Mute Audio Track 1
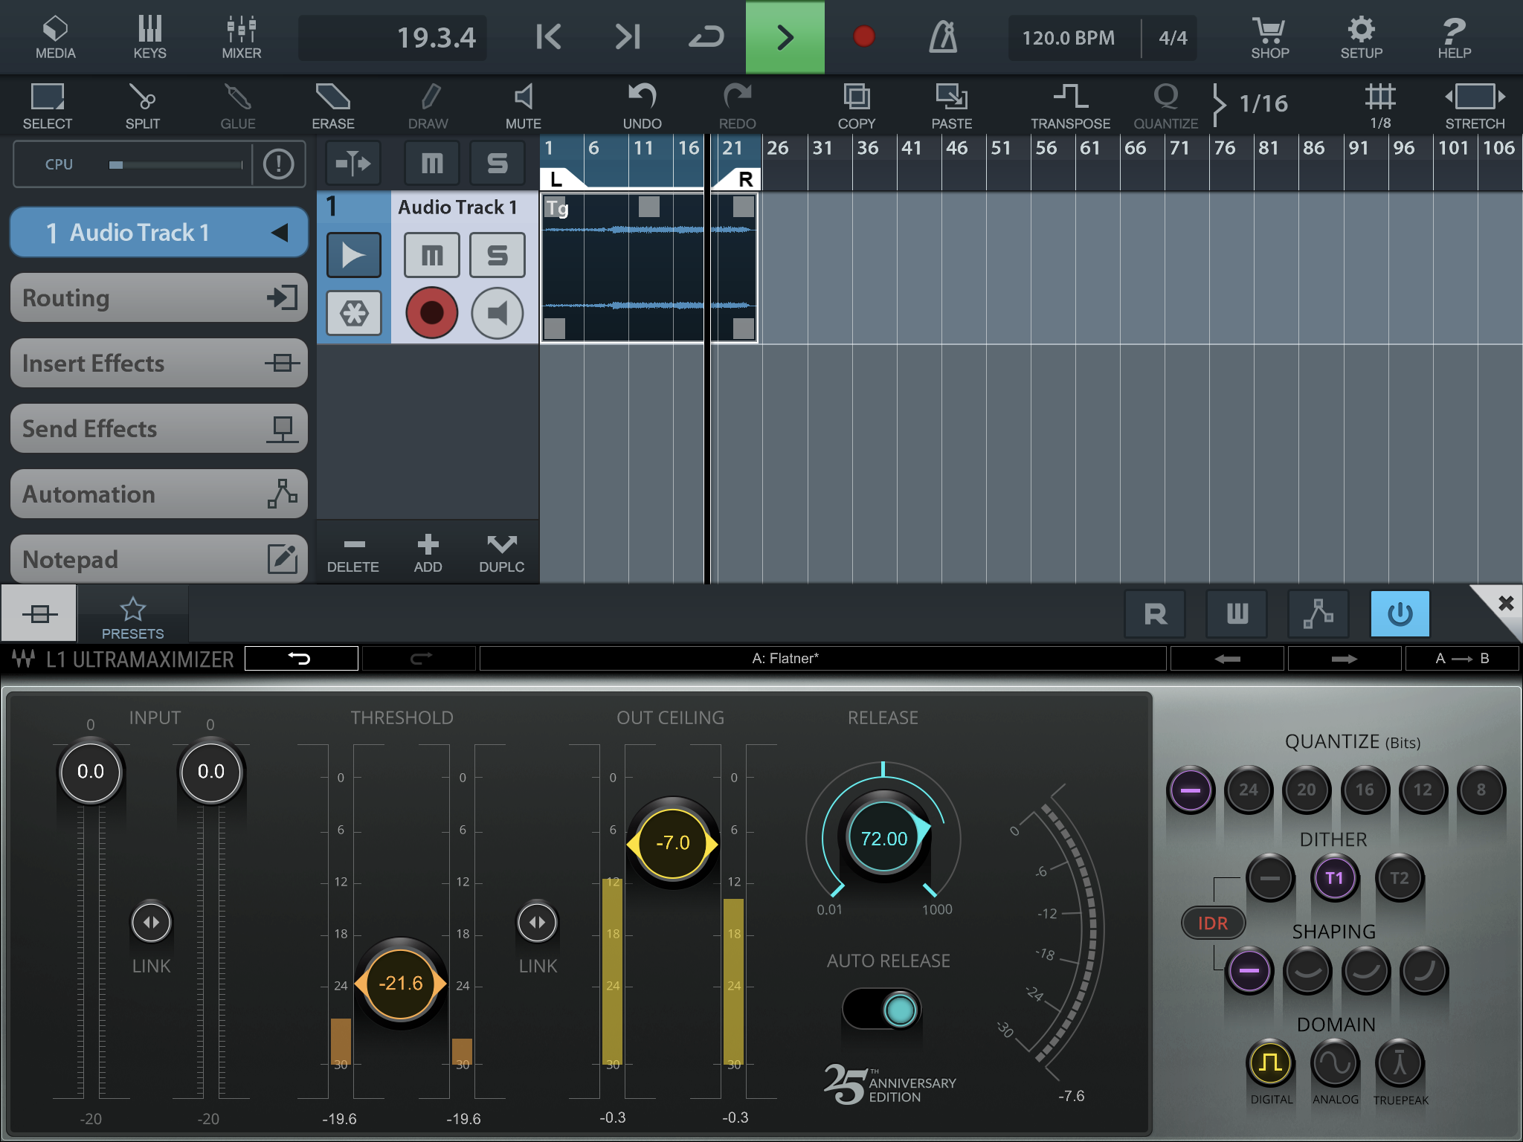Screen dimensions: 1523x1142 coord(432,255)
